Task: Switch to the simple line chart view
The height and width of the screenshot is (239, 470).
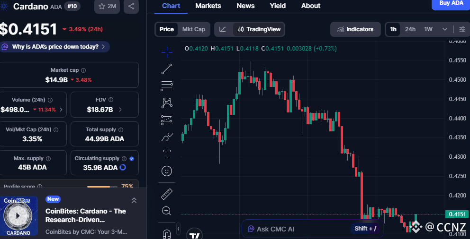Action: tap(223, 29)
